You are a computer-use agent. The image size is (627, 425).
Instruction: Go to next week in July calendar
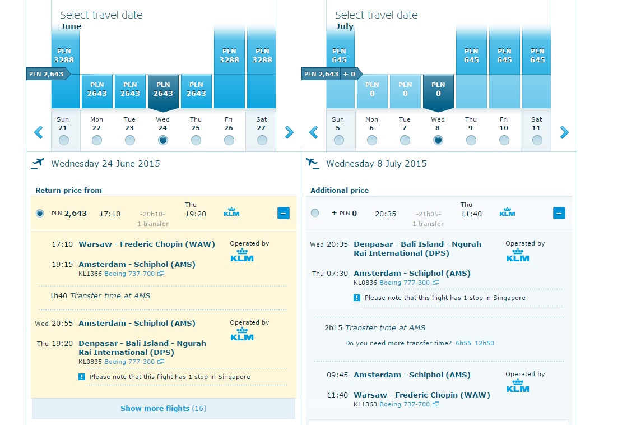(x=564, y=132)
